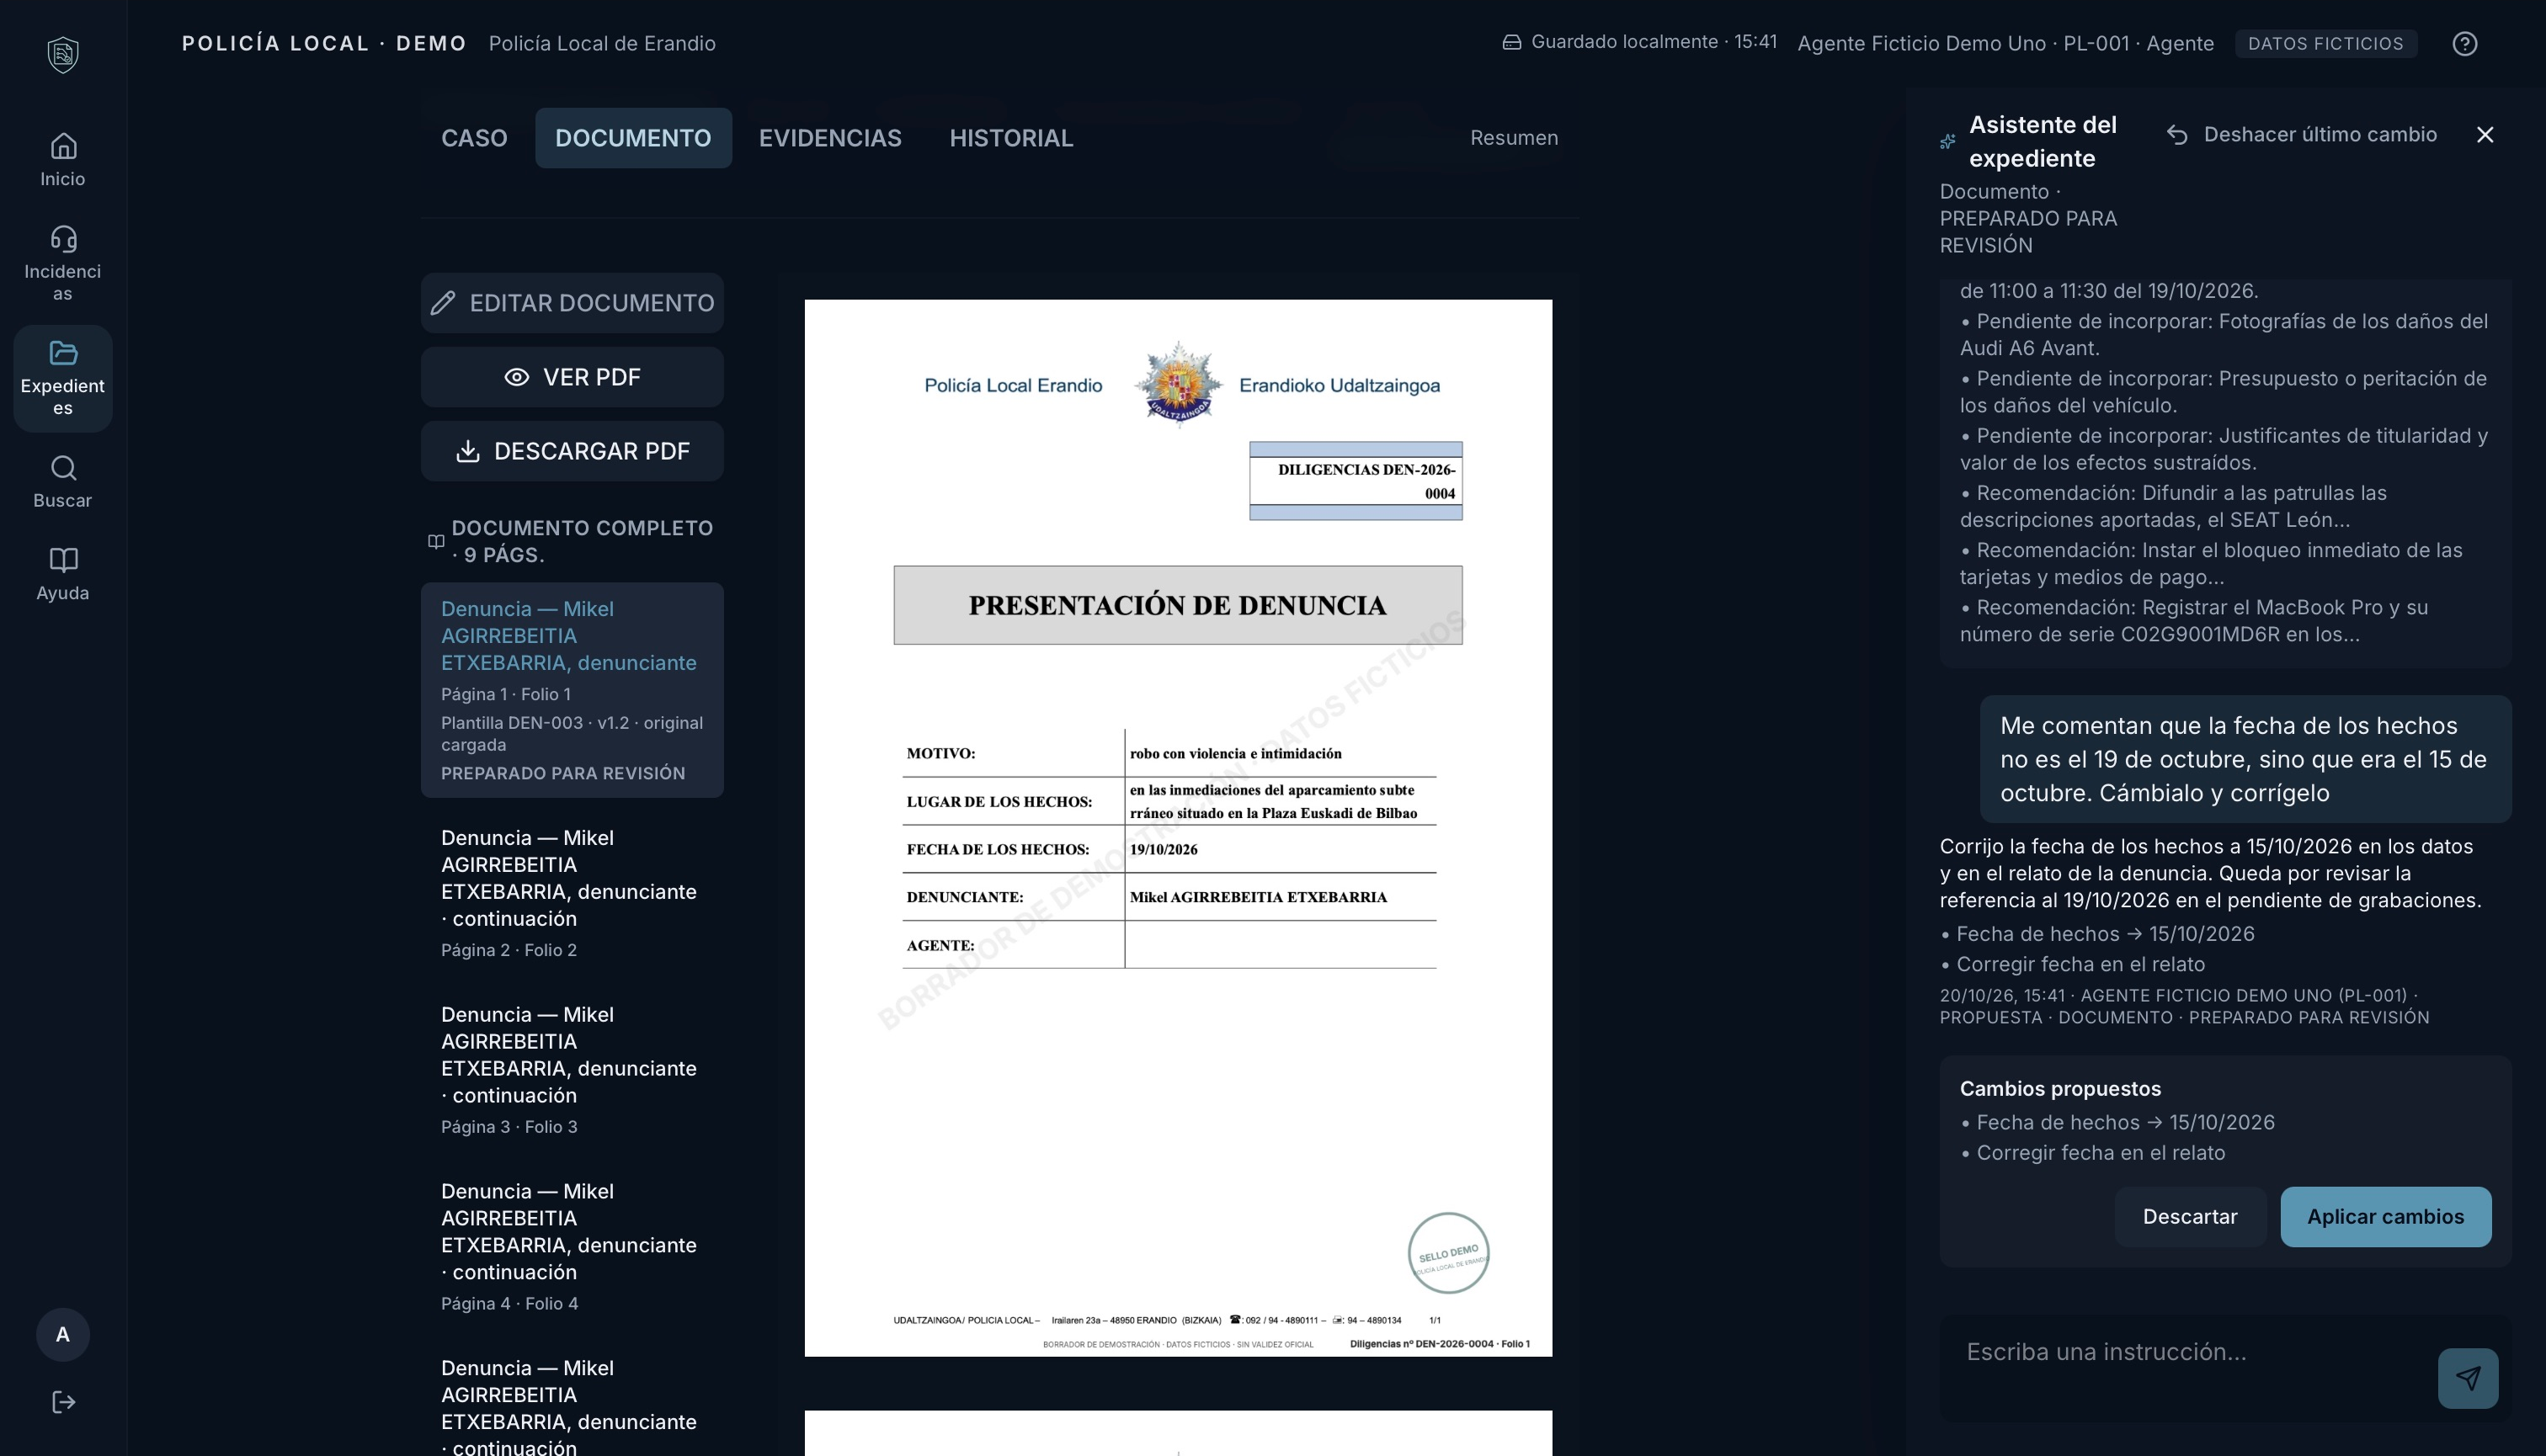Image resolution: width=2546 pixels, height=1456 pixels.
Task: Select Denuncia continuación Página 3 Folio 3
Action: click(x=573, y=1070)
